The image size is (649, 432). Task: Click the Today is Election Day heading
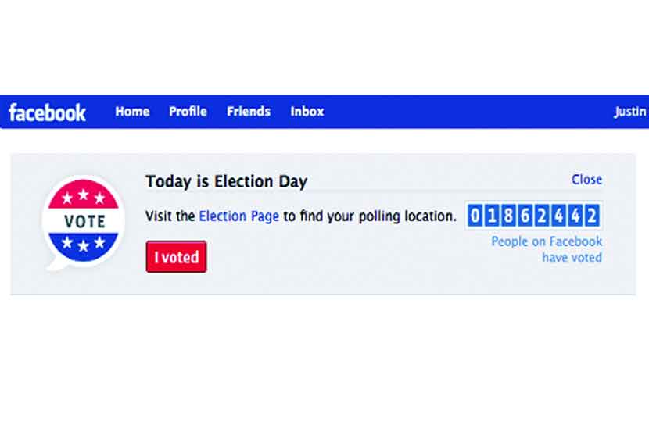pyautogui.click(x=226, y=181)
